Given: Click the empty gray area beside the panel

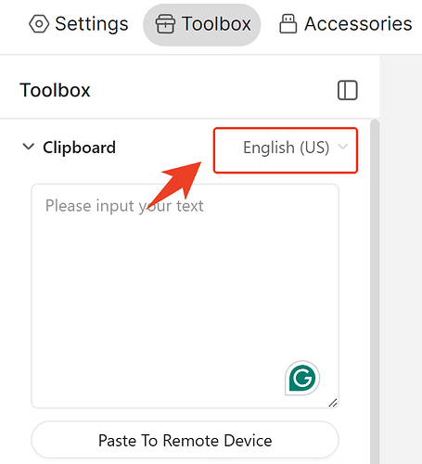Looking at the screenshot, I should point(401,260).
